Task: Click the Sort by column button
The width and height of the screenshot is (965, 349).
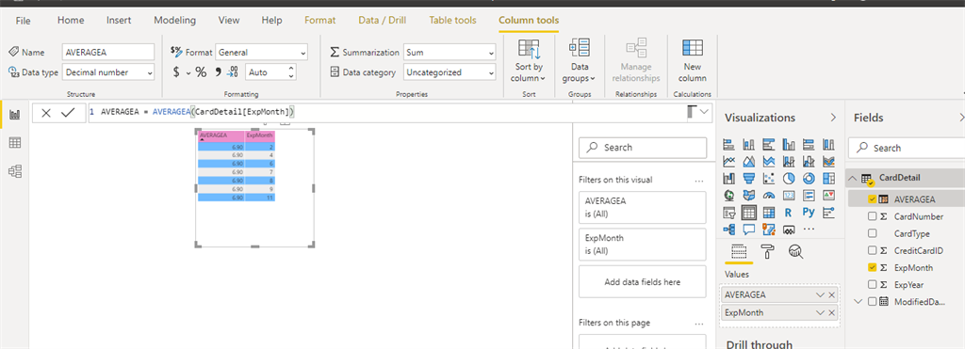Action: click(529, 60)
